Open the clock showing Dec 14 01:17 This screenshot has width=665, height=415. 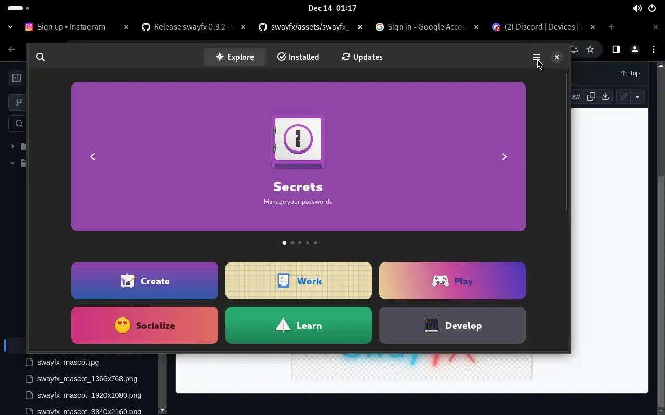point(332,8)
